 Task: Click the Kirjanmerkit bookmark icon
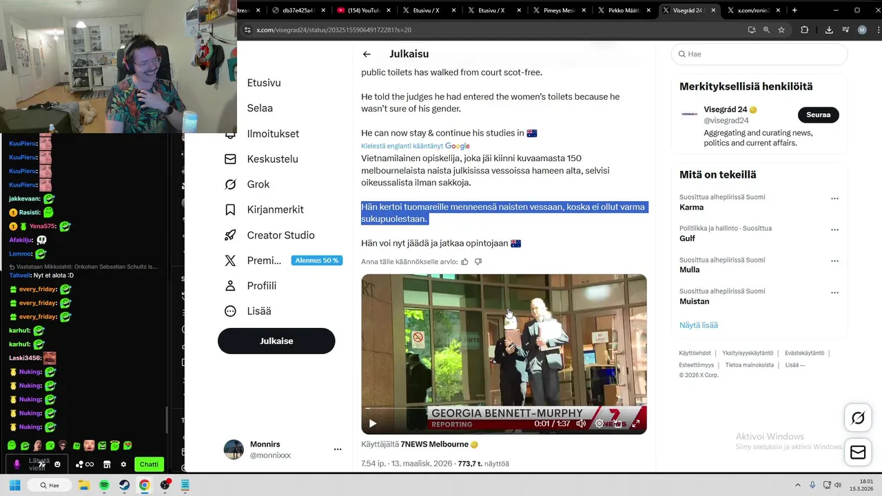point(231,209)
